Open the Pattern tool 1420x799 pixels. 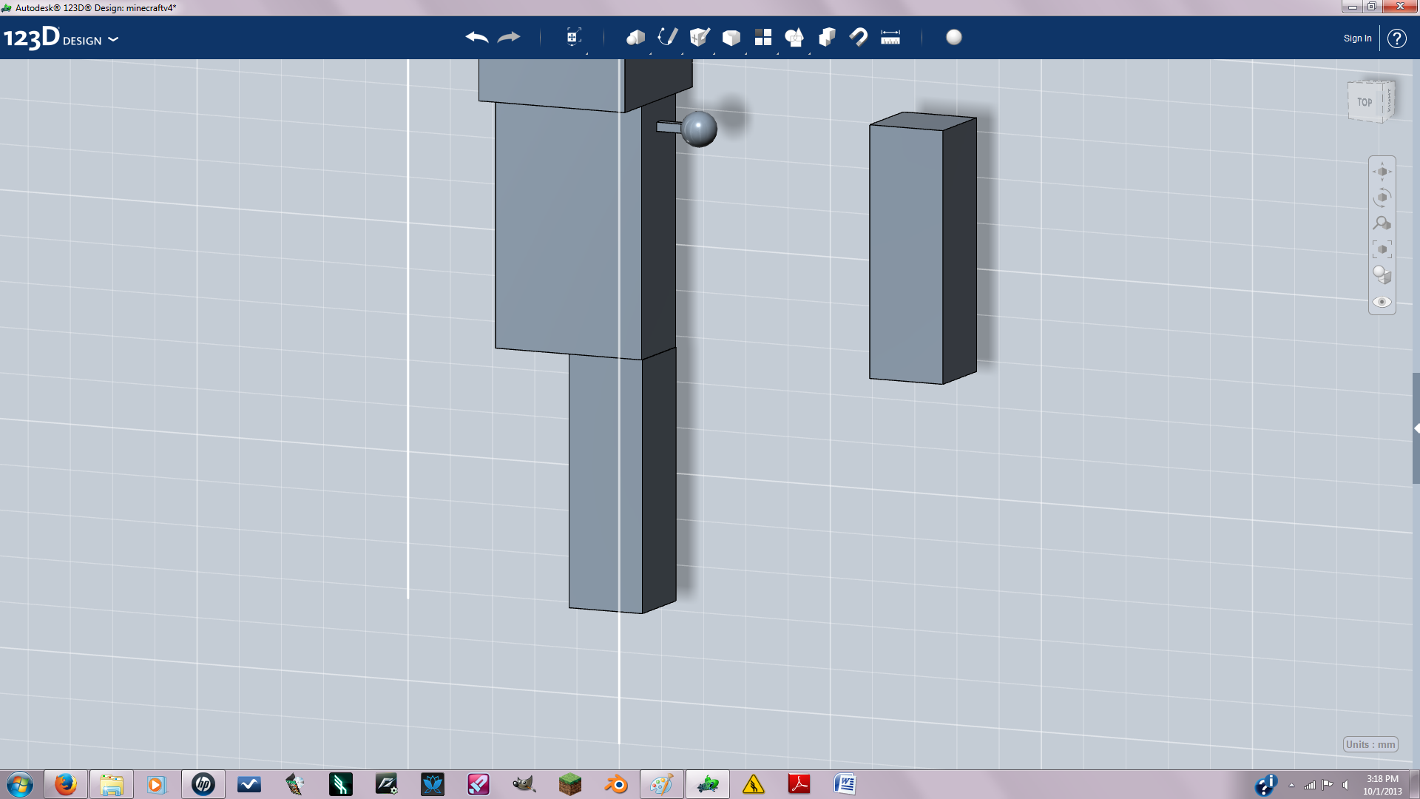(x=763, y=37)
